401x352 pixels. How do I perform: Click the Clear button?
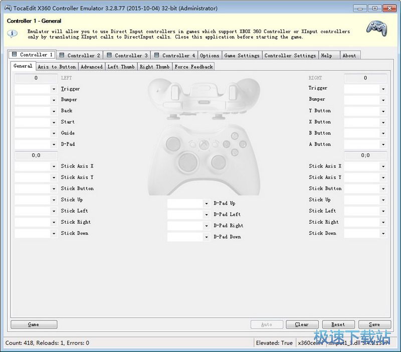point(302,324)
